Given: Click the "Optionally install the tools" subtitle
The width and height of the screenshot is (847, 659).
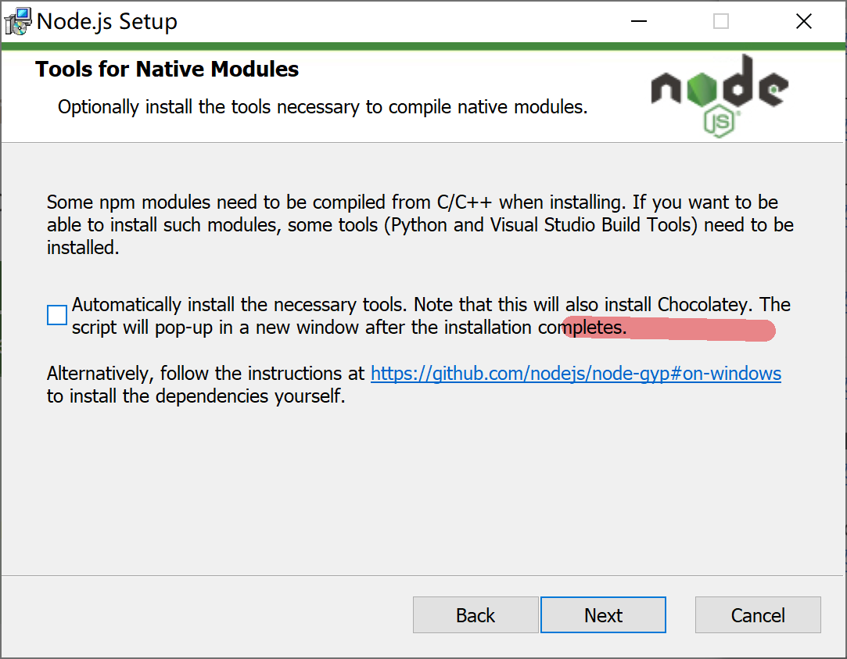Looking at the screenshot, I should click(322, 106).
